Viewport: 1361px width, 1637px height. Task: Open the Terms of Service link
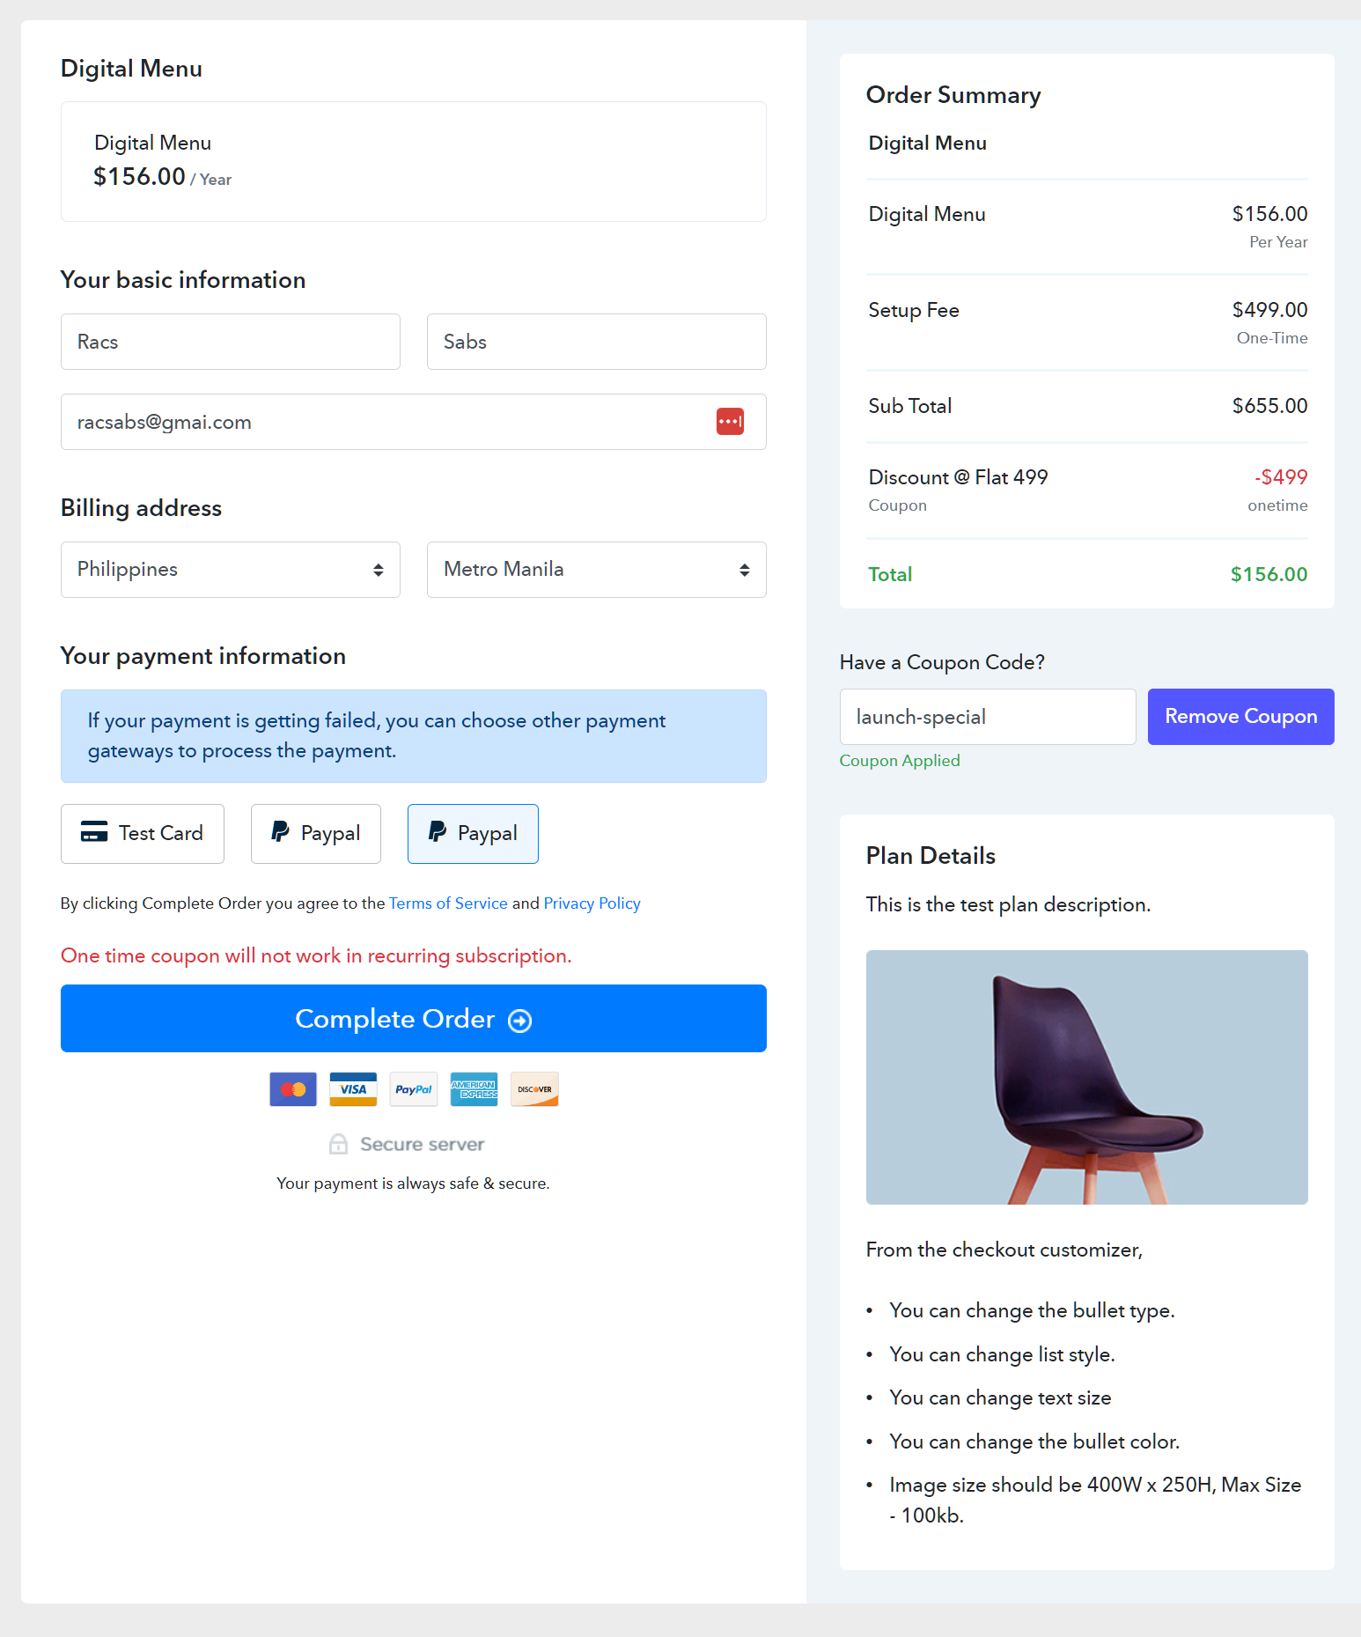pyautogui.click(x=448, y=903)
